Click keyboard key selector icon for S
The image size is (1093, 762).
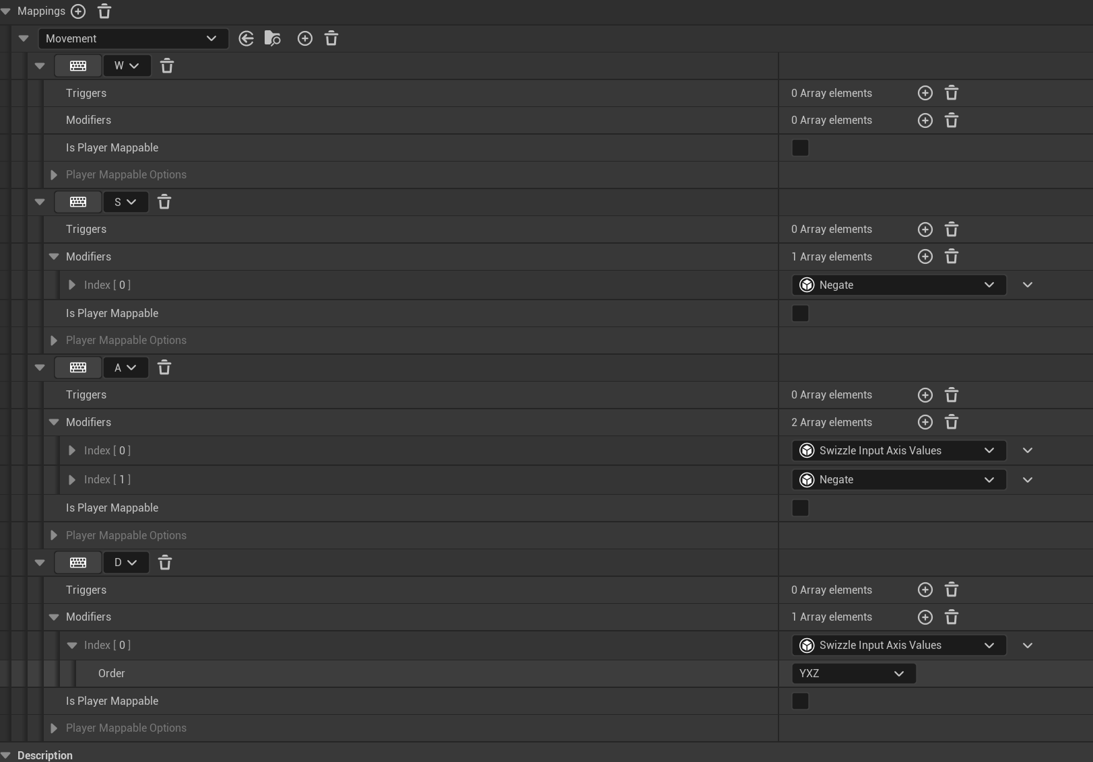coord(78,202)
